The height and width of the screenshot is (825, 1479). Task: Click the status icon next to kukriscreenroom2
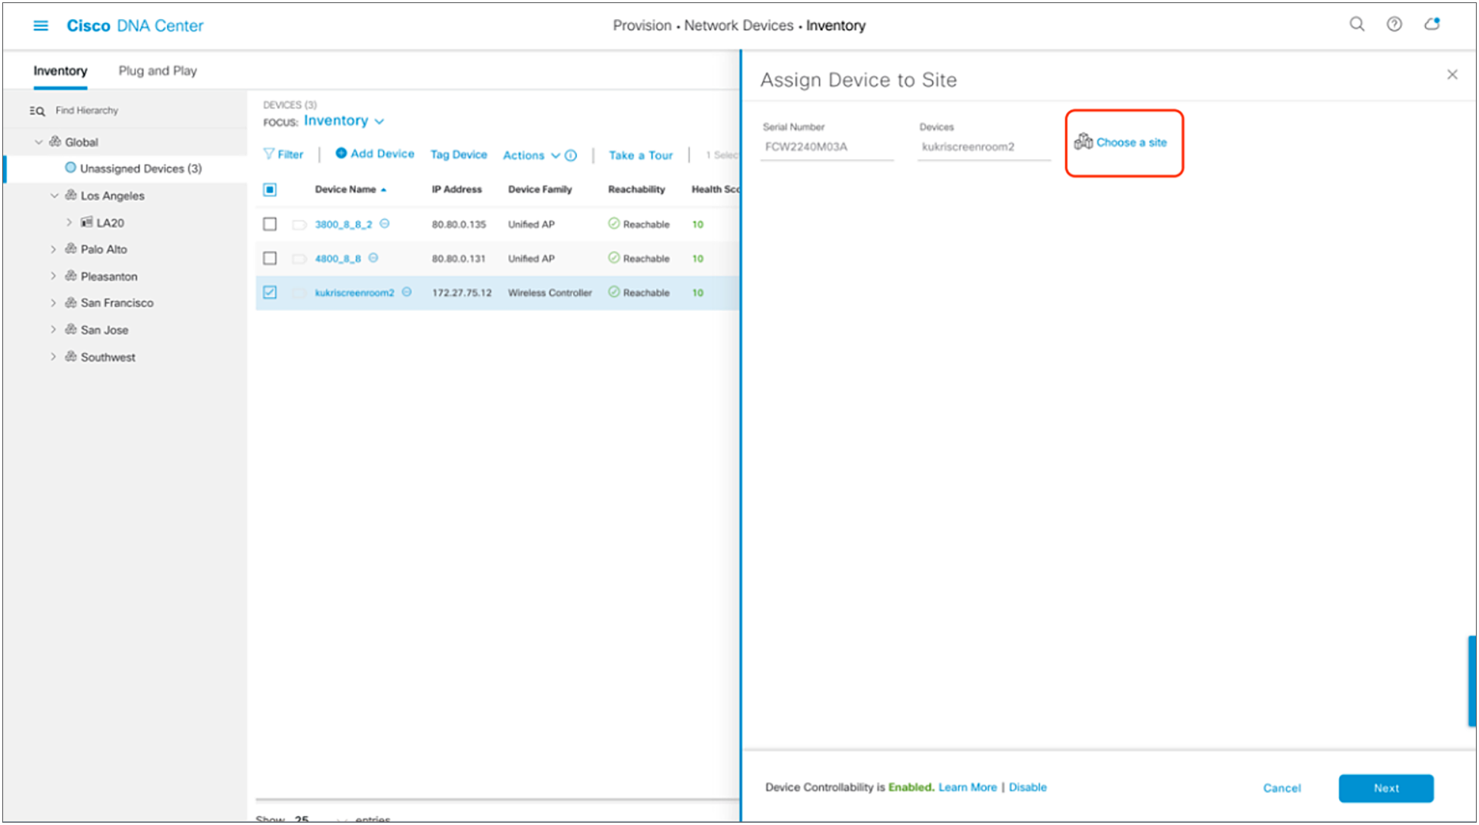[x=407, y=292]
